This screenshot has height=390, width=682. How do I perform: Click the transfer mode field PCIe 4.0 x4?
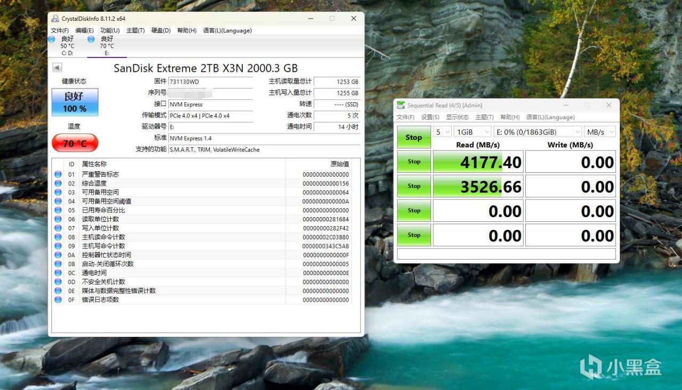click(x=210, y=115)
